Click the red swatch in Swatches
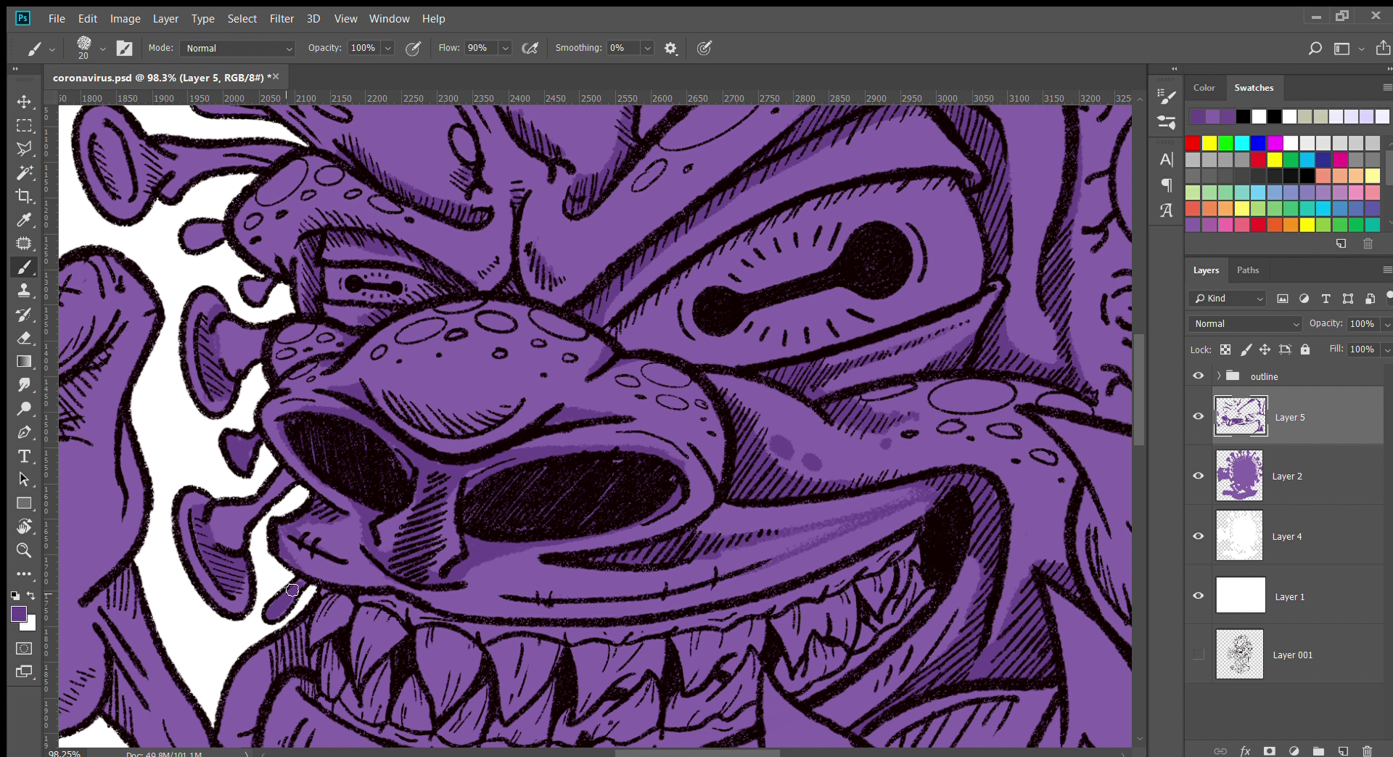The height and width of the screenshot is (757, 1393). pyautogui.click(x=1193, y=143)
